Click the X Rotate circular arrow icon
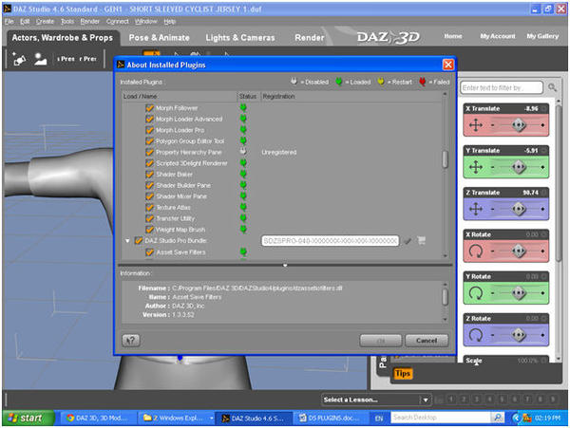 pyautogui.click(x=476, y=251)
